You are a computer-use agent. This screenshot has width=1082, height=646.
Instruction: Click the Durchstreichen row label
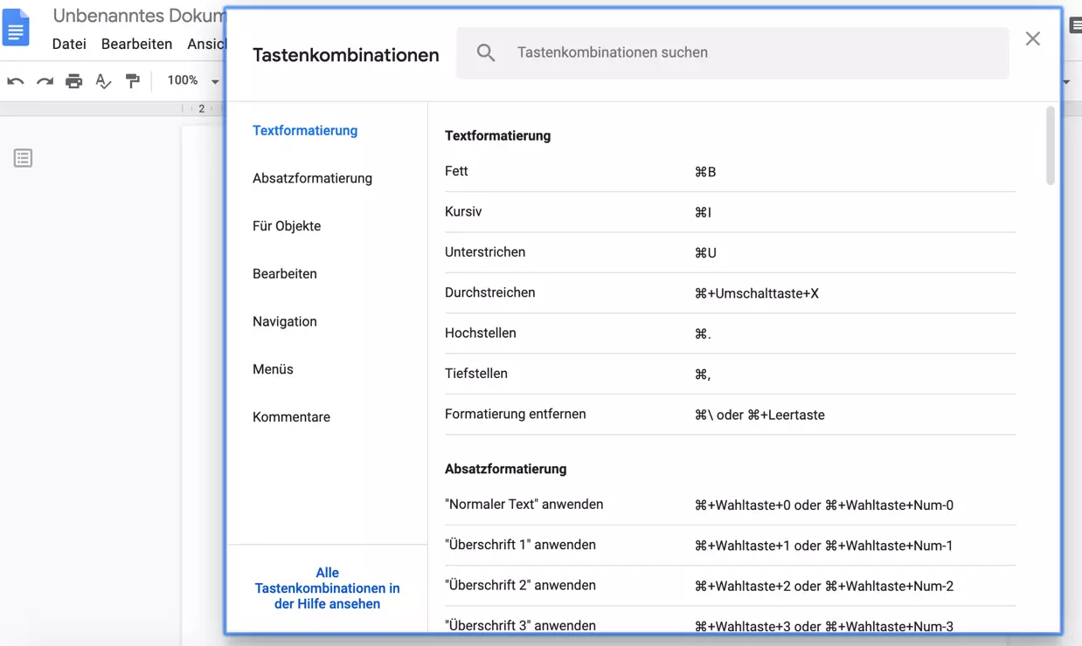(x=489, y=292)
